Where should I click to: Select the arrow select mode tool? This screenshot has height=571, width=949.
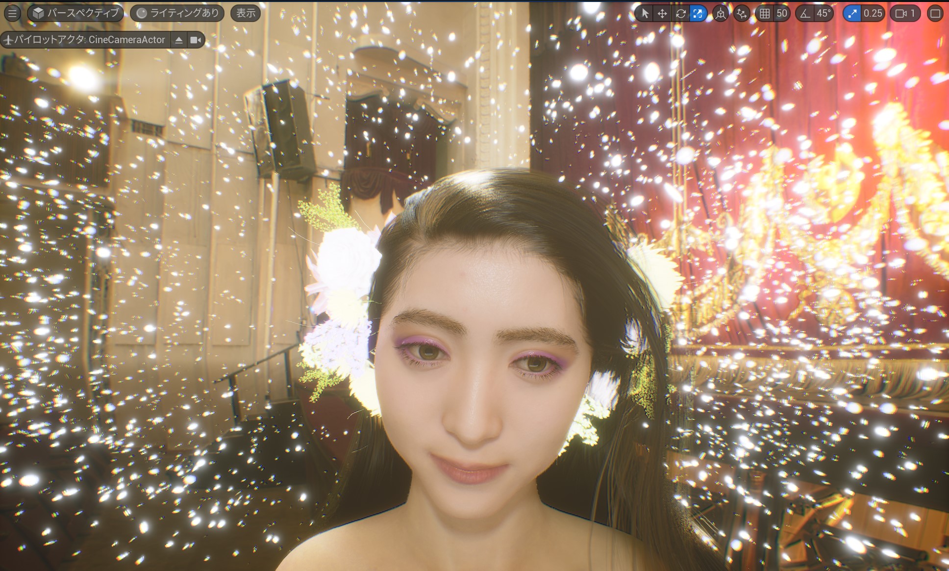[x=645, y=13]
